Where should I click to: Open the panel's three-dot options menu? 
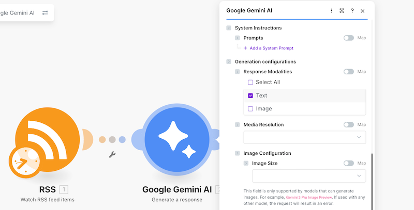(331, 11)
